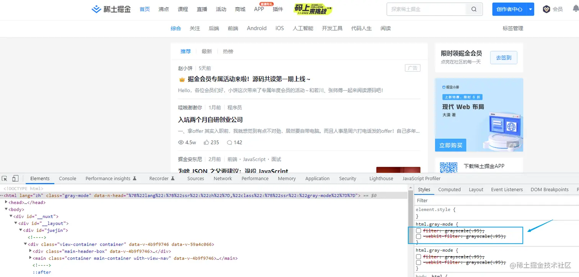Select the <html lang="zh"> line
The height and width of the screenshot is (277, 579).
[x=204, y=196]
